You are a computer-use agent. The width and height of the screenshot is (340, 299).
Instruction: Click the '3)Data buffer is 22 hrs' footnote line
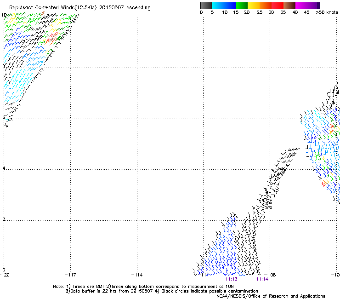click(162, 291)
